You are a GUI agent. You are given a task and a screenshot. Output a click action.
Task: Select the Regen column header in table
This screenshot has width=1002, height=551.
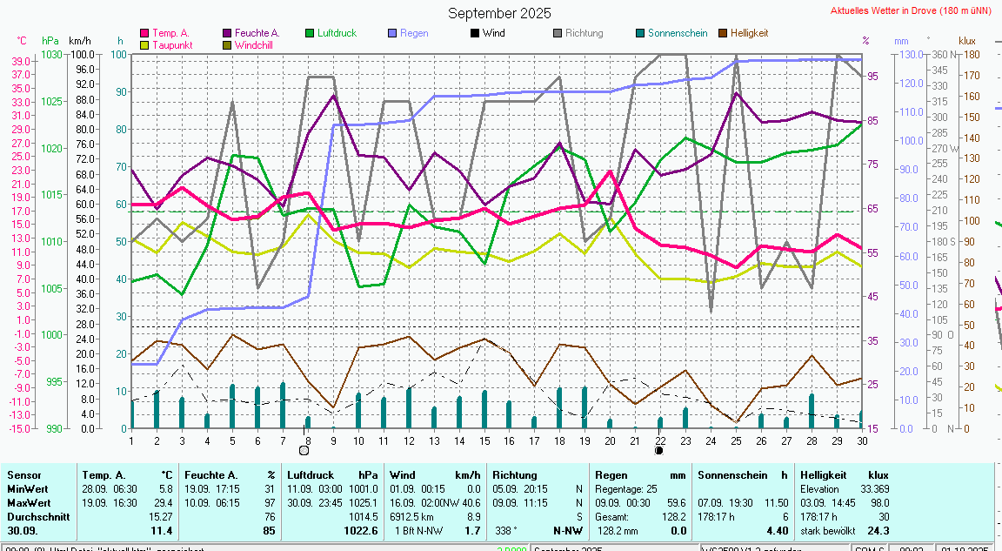coord(609,475)
